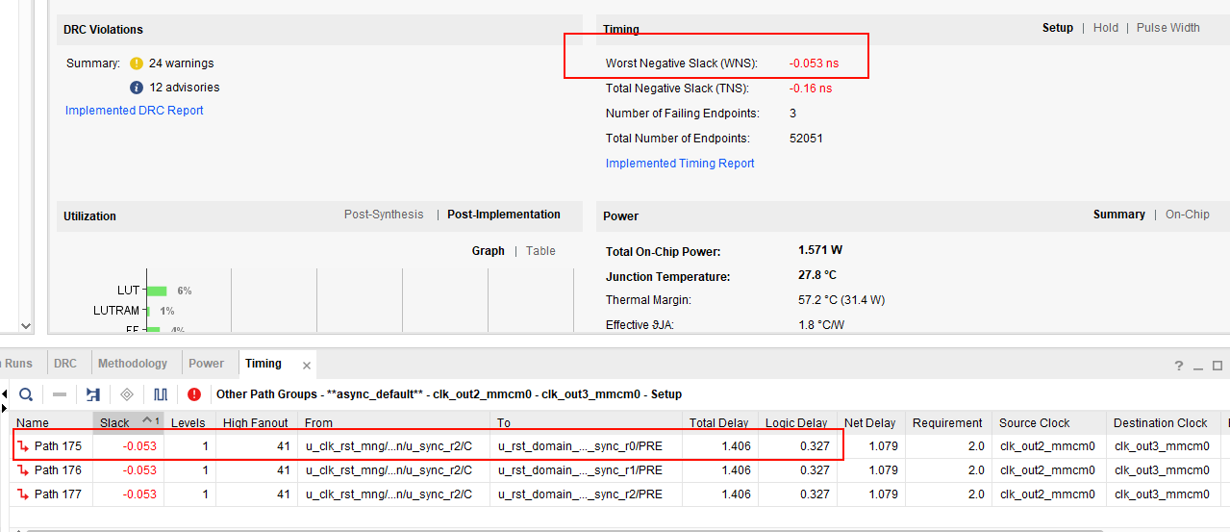
Task: Click the red exclamation icon in Timing toolbar
Action: pos(194,394)
